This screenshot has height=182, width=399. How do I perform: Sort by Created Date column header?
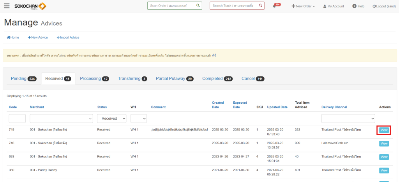coord(218,105)
